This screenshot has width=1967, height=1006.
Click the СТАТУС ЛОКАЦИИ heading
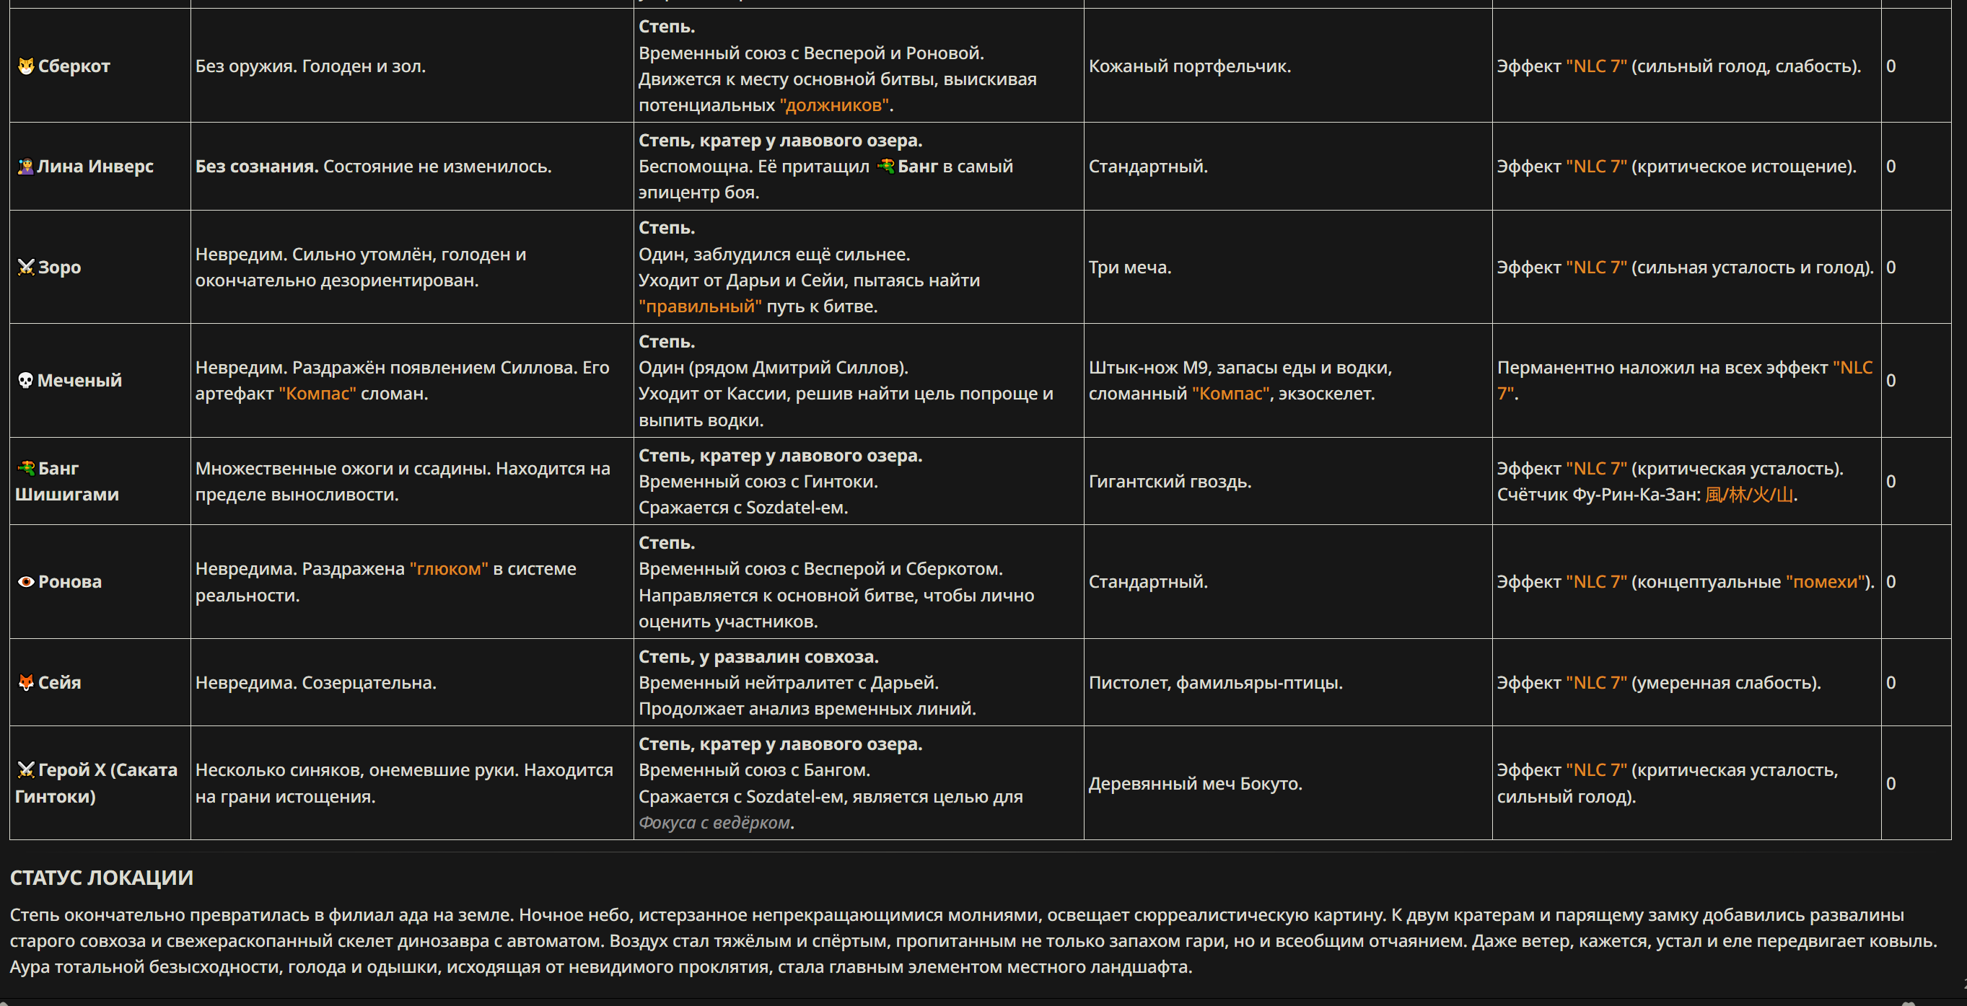pos(102,878)
